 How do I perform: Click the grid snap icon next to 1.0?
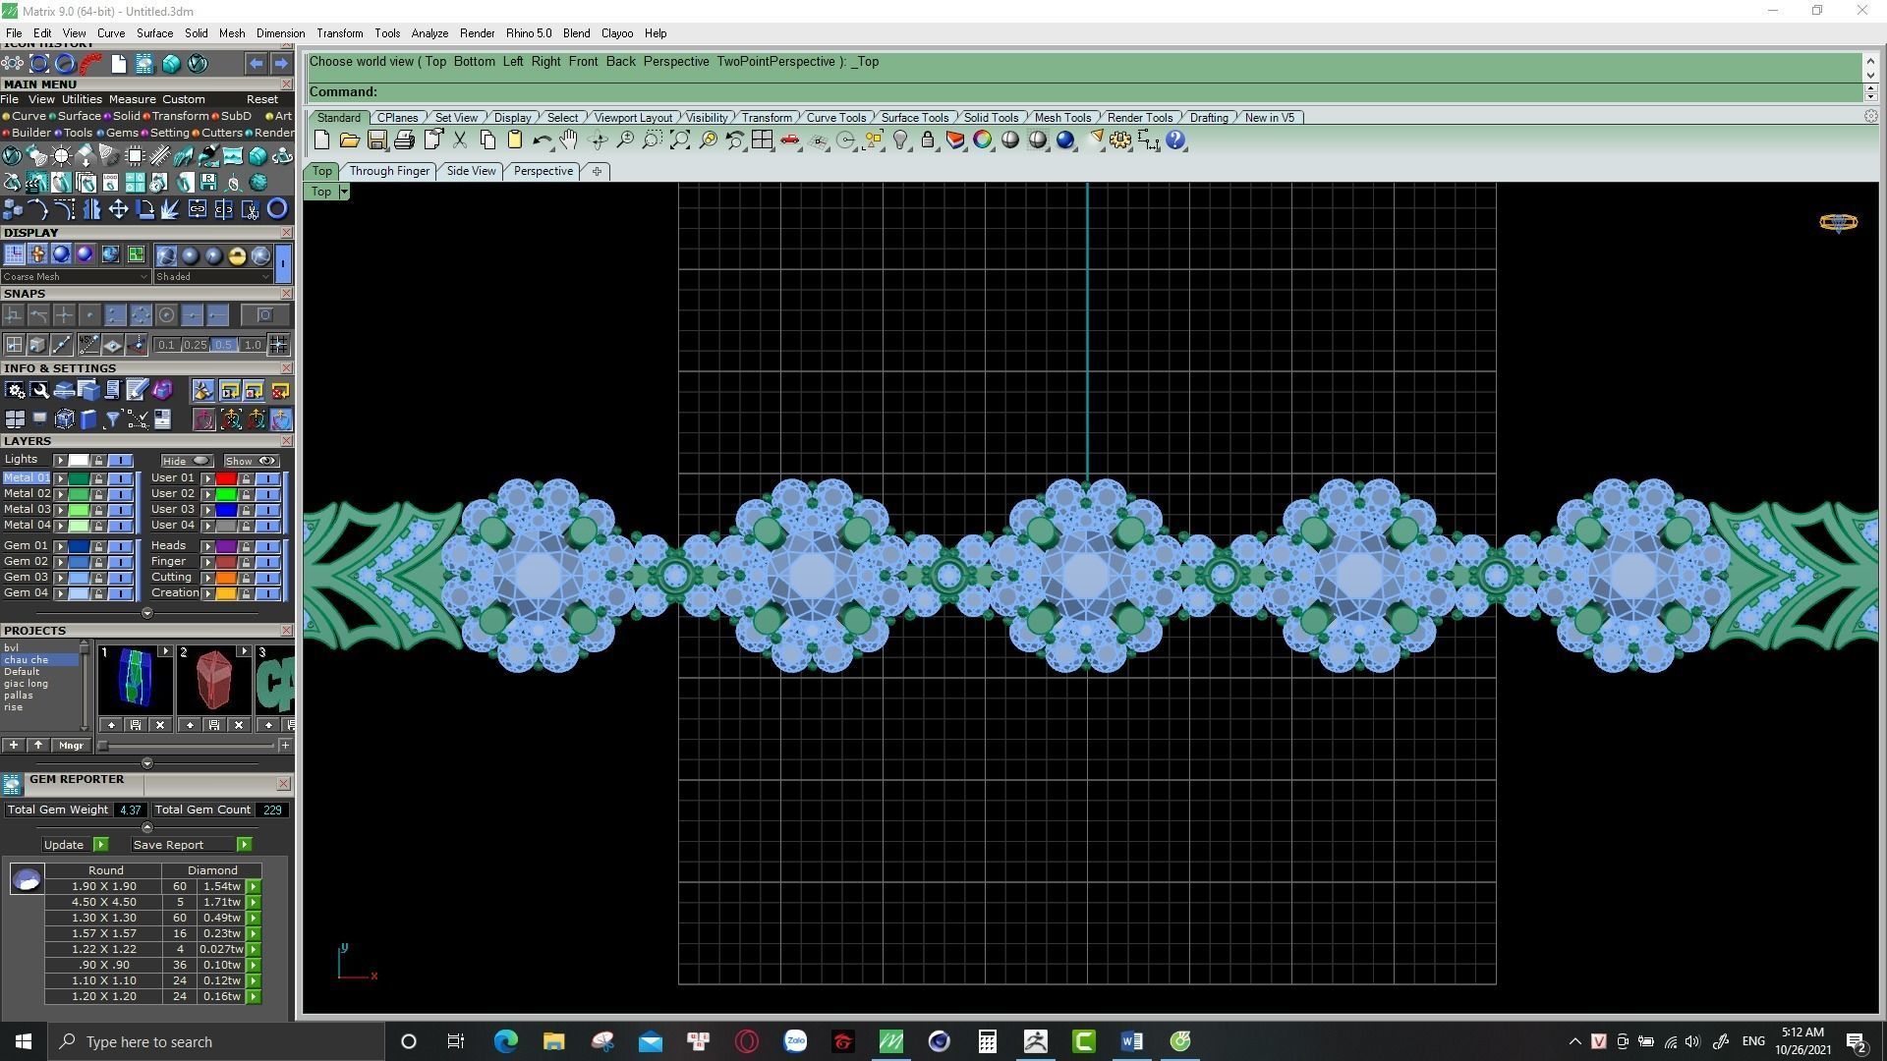(278, 345)
